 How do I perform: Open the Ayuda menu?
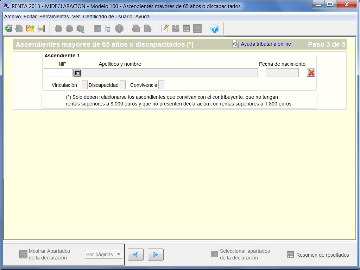(143, 17)
